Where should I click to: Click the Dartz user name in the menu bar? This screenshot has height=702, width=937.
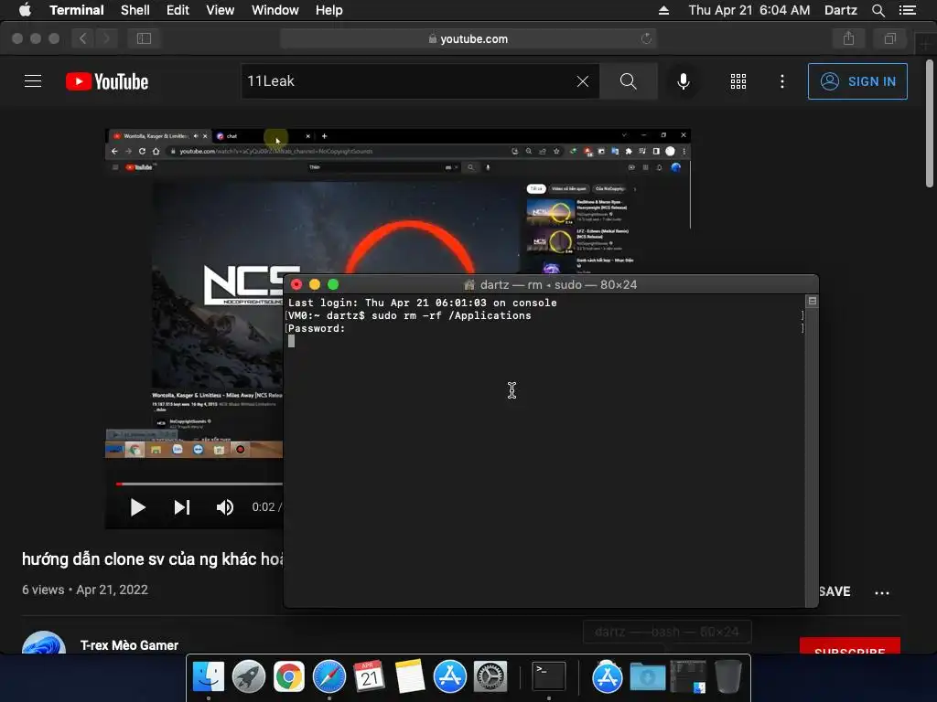click(840, 10)
